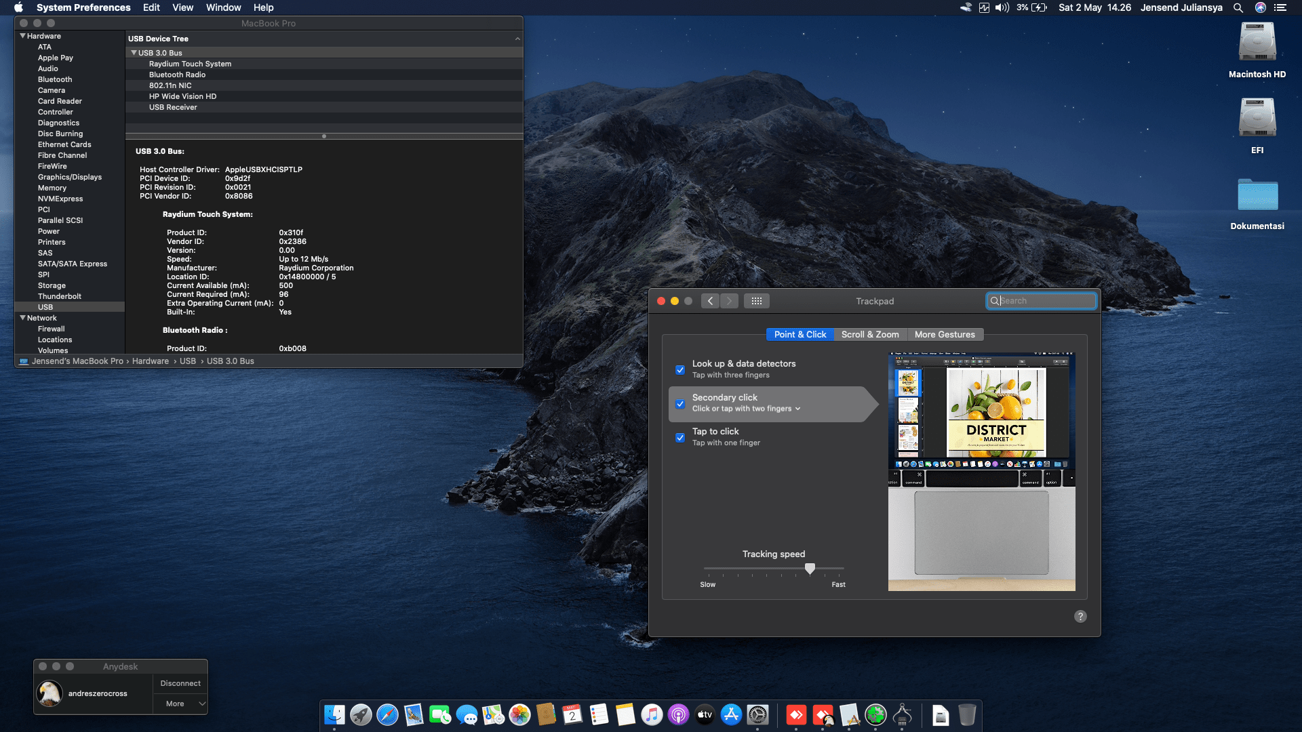Click the forward arrow in Trackpad window
The image size is (1302, 732).
click(x=729, y=301)
